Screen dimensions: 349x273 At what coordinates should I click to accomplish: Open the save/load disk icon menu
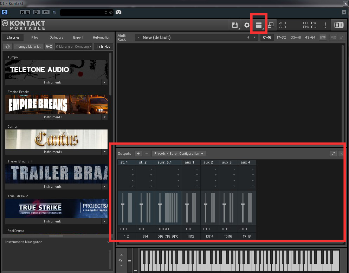pyautogui.click(x=235, y=25)
